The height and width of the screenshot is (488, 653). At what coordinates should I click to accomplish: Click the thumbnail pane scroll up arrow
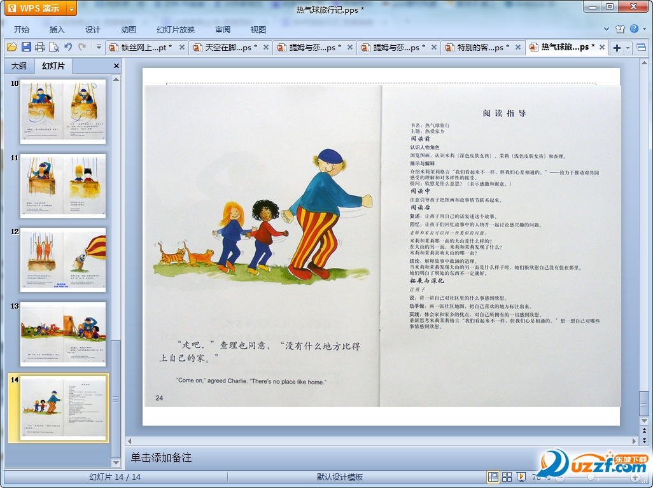tap(116, 79)
